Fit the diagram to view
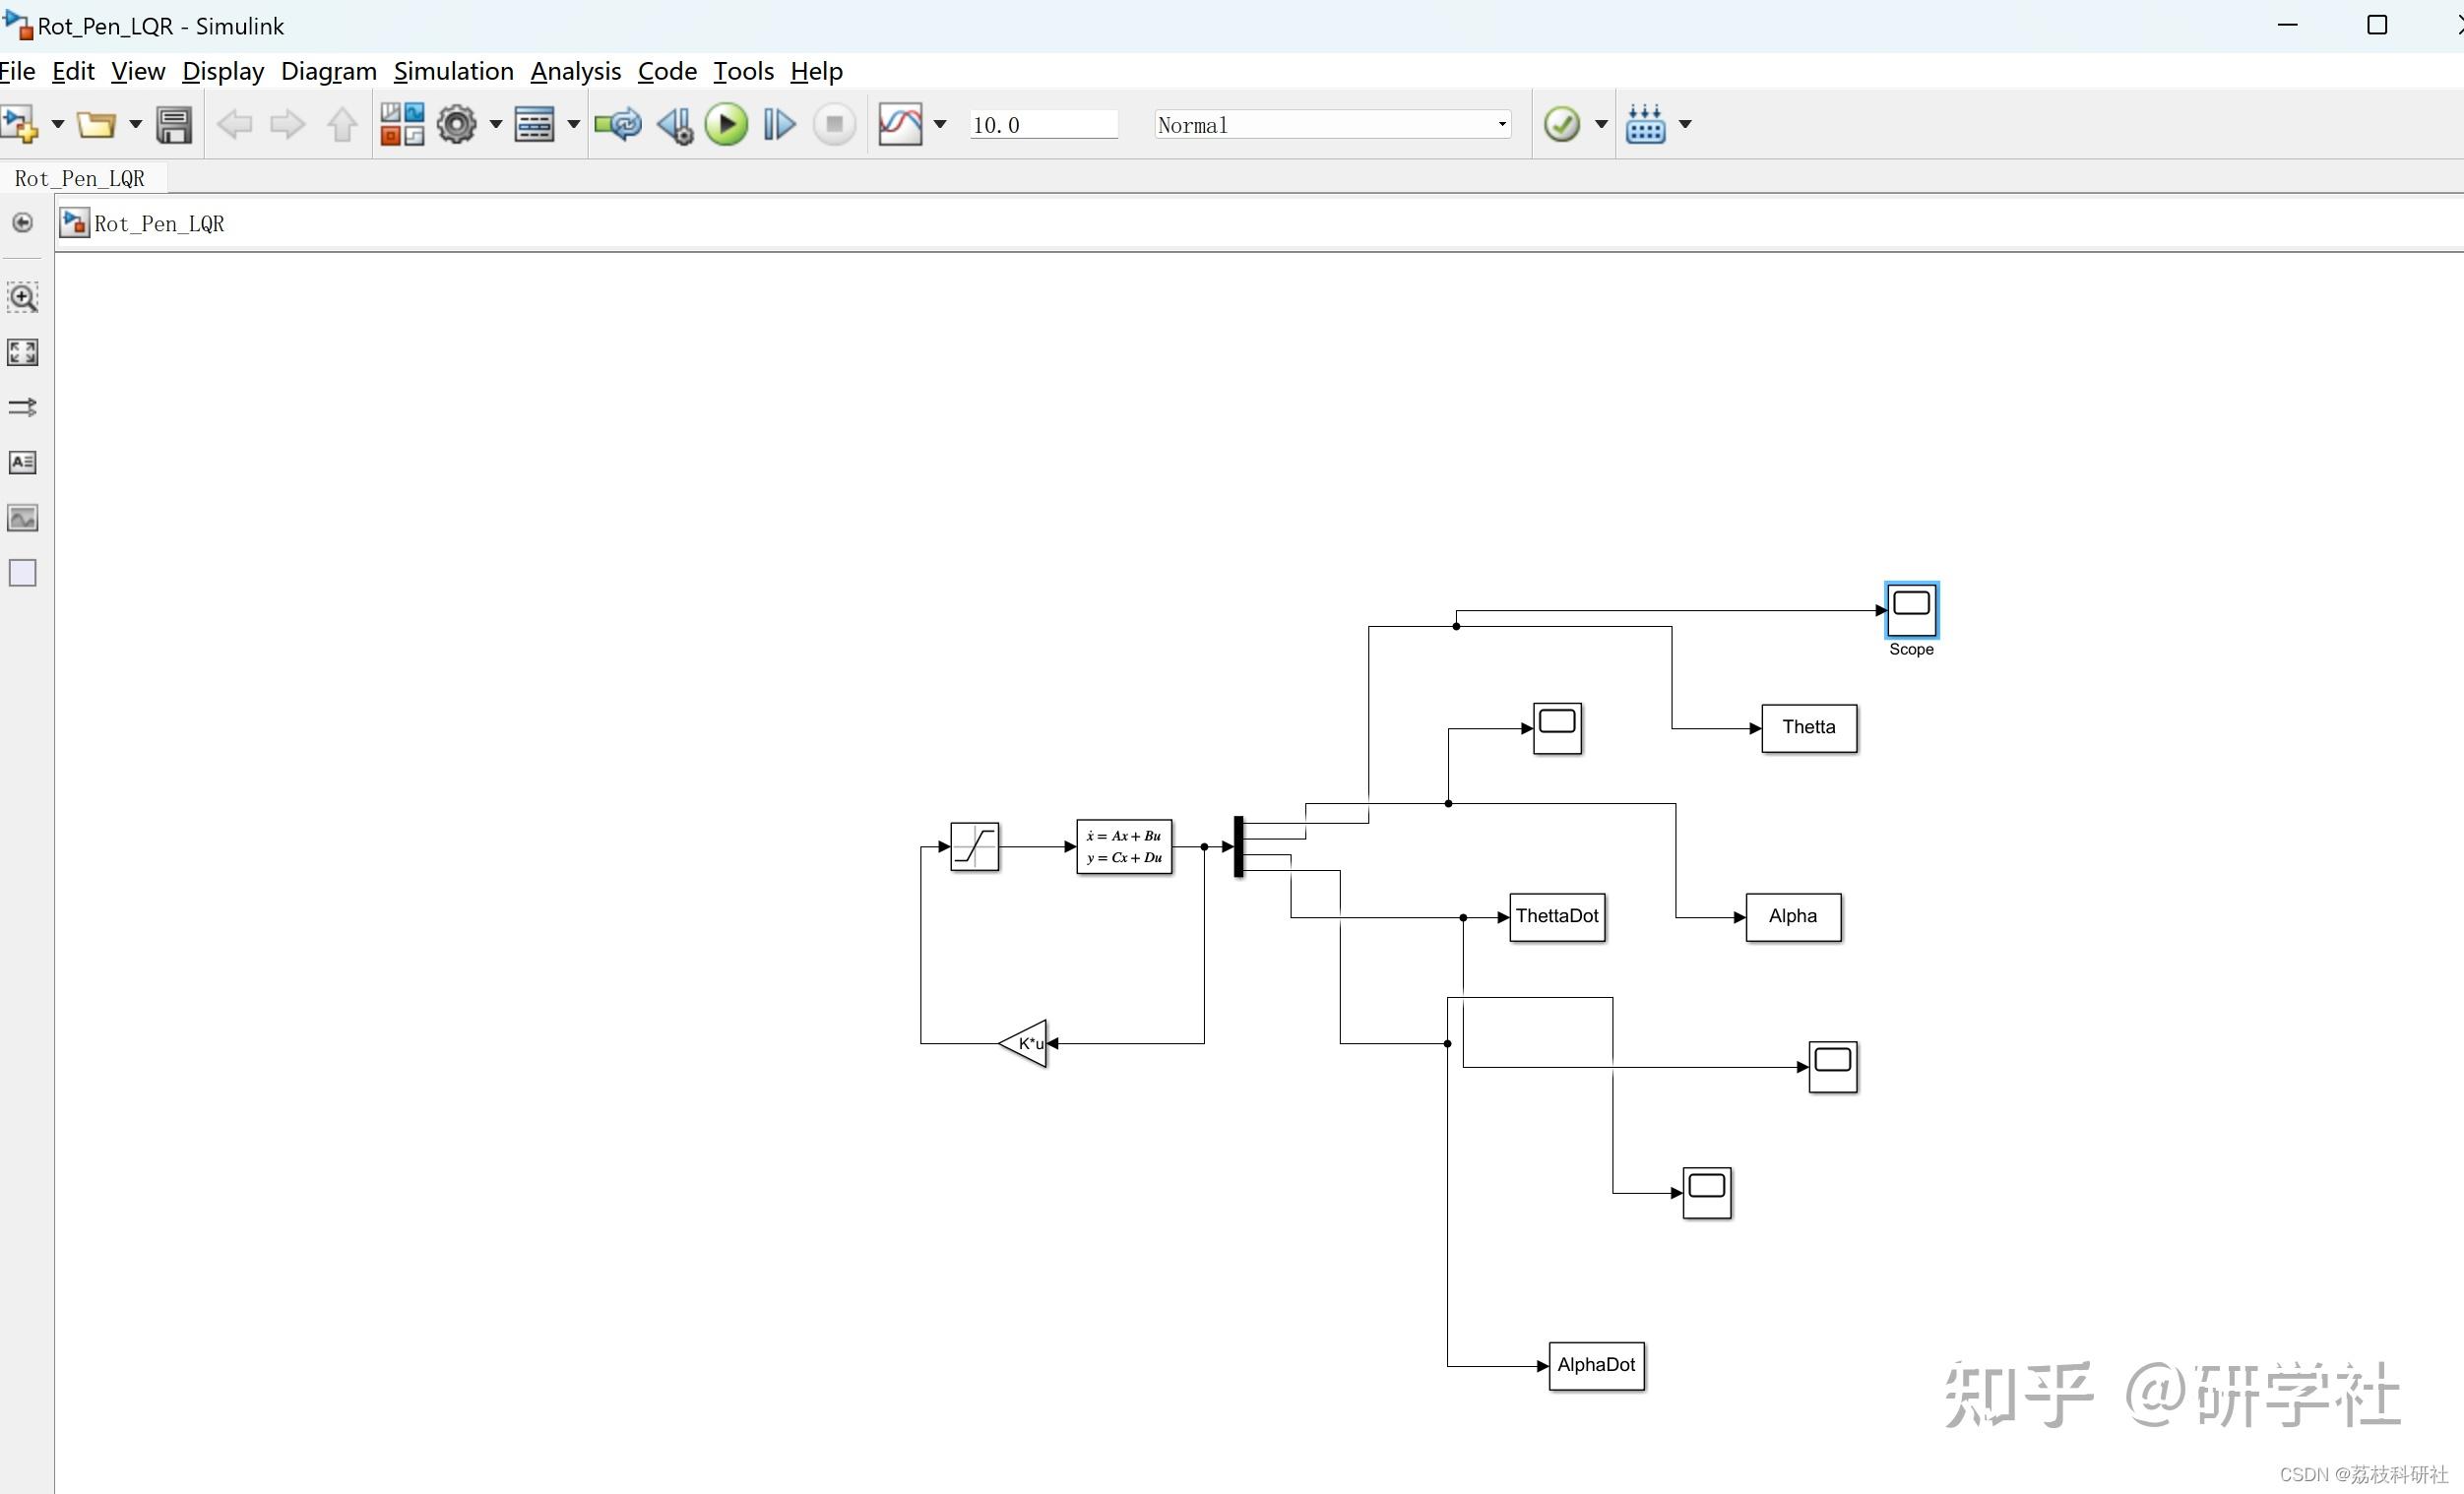2464x1494 pixels. click(x=22, y=352)
